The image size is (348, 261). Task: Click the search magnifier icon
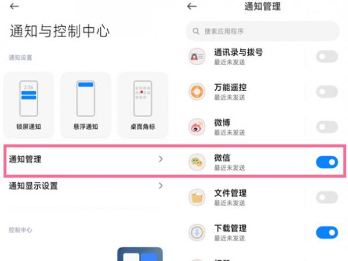(x=196, y=31)
